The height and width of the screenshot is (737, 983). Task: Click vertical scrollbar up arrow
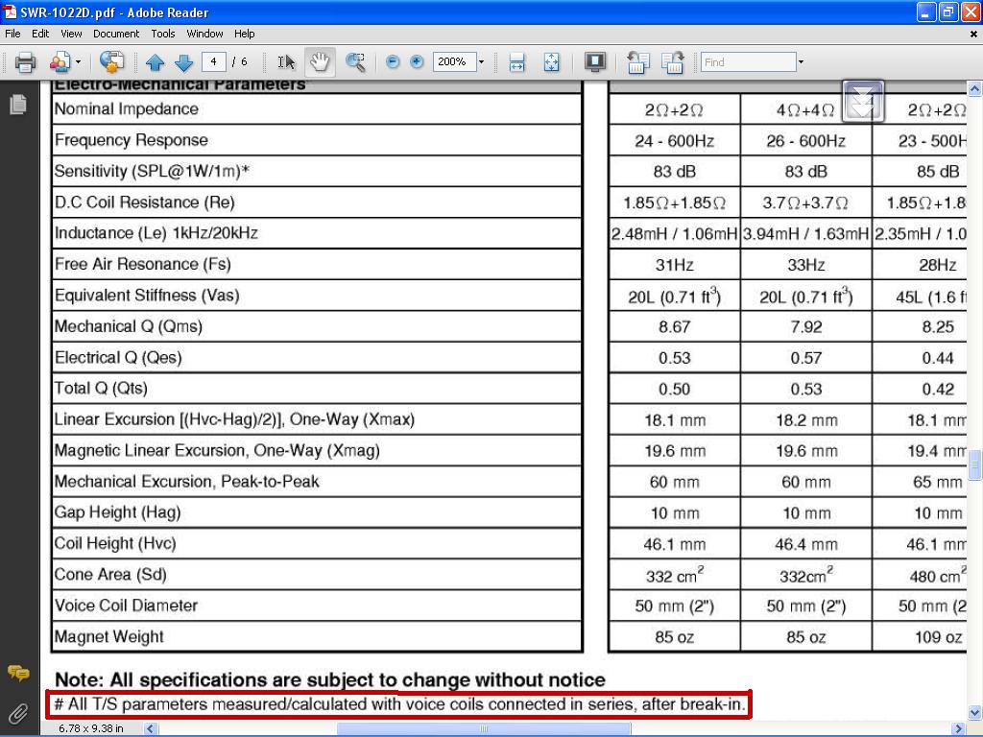[974, 88]
